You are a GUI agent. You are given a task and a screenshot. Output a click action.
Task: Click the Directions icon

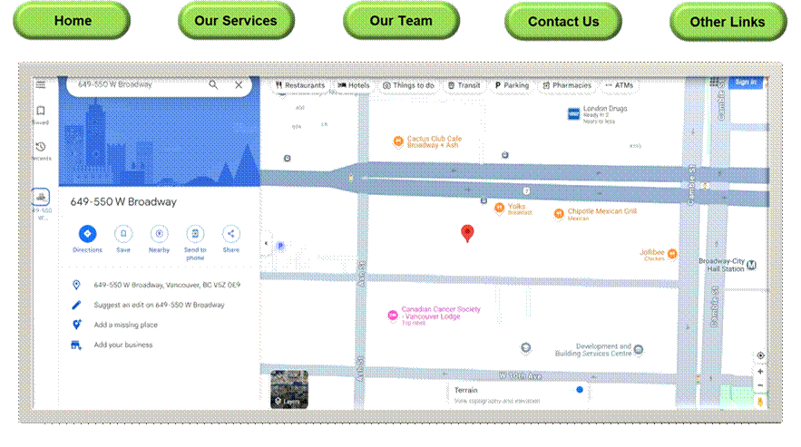[x=87, y=234]
